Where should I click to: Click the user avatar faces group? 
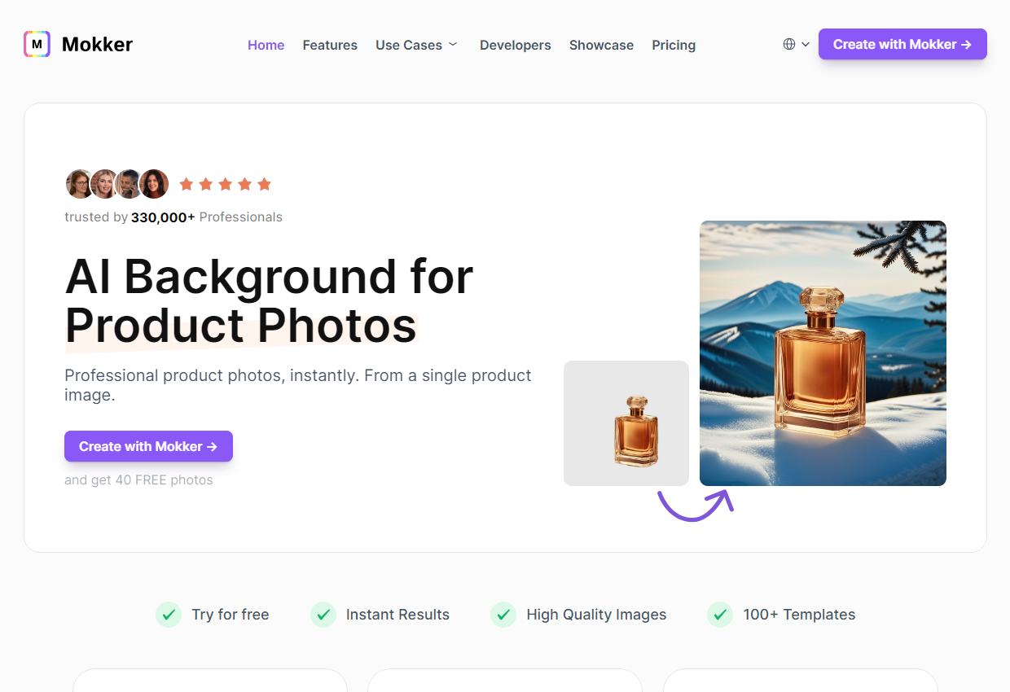point(117,184)
